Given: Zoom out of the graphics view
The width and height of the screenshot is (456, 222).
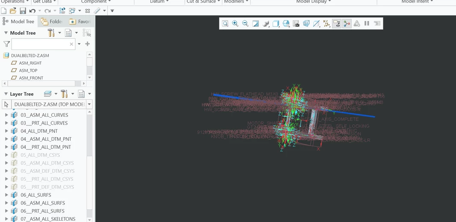Looking at the screenshot, I should click(x=245, y=24).
